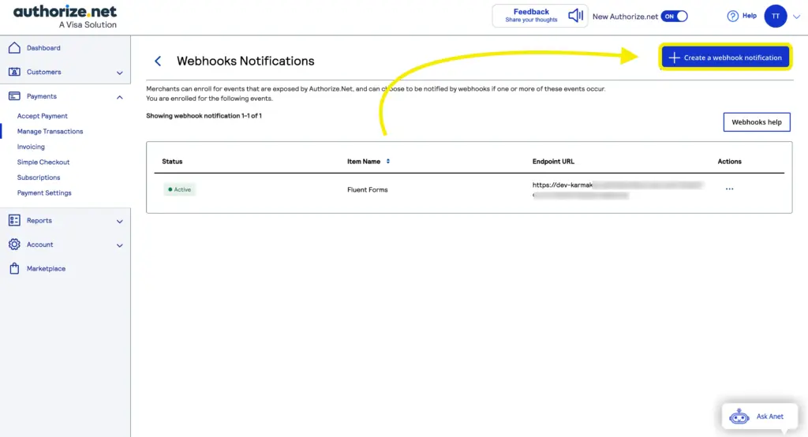This screenshot has width=808, height=437.
Task: Click the Marketplace bag icon
Action: coord(14,268)
